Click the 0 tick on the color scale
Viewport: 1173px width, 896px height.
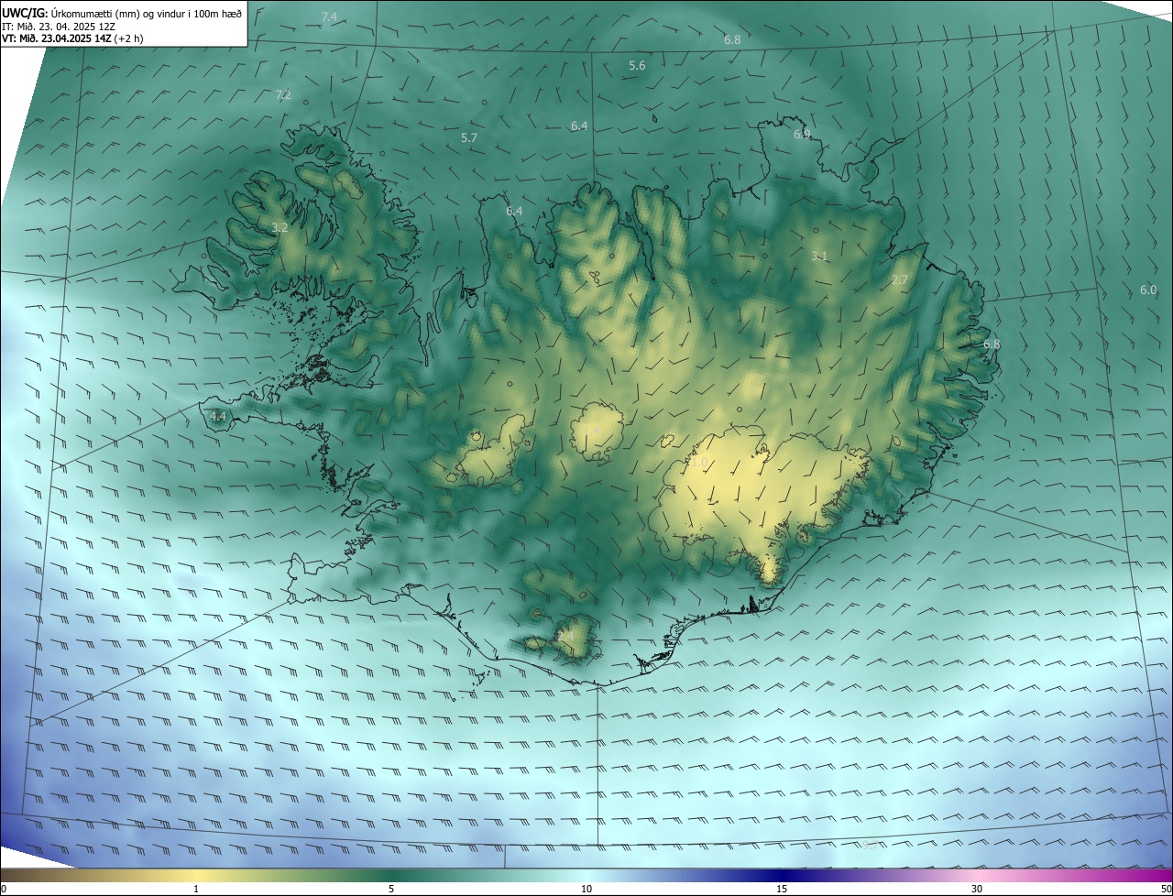(4, 889)
